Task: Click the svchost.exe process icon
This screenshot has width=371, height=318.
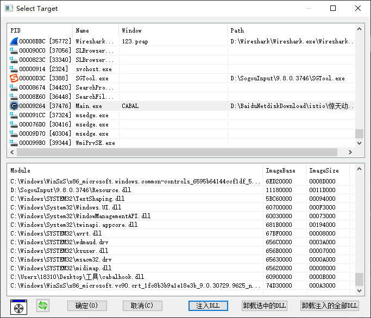Action: pyautogui.click(x=14, y=69)
